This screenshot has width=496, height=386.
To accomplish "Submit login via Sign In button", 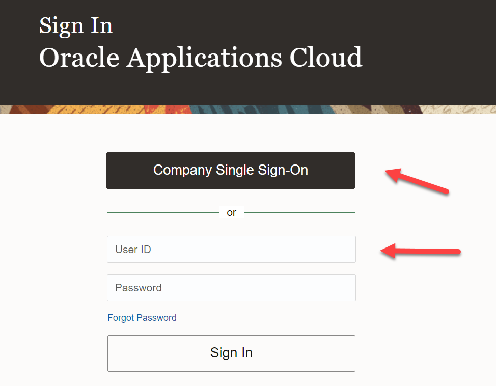I will [x=231, y=353].
